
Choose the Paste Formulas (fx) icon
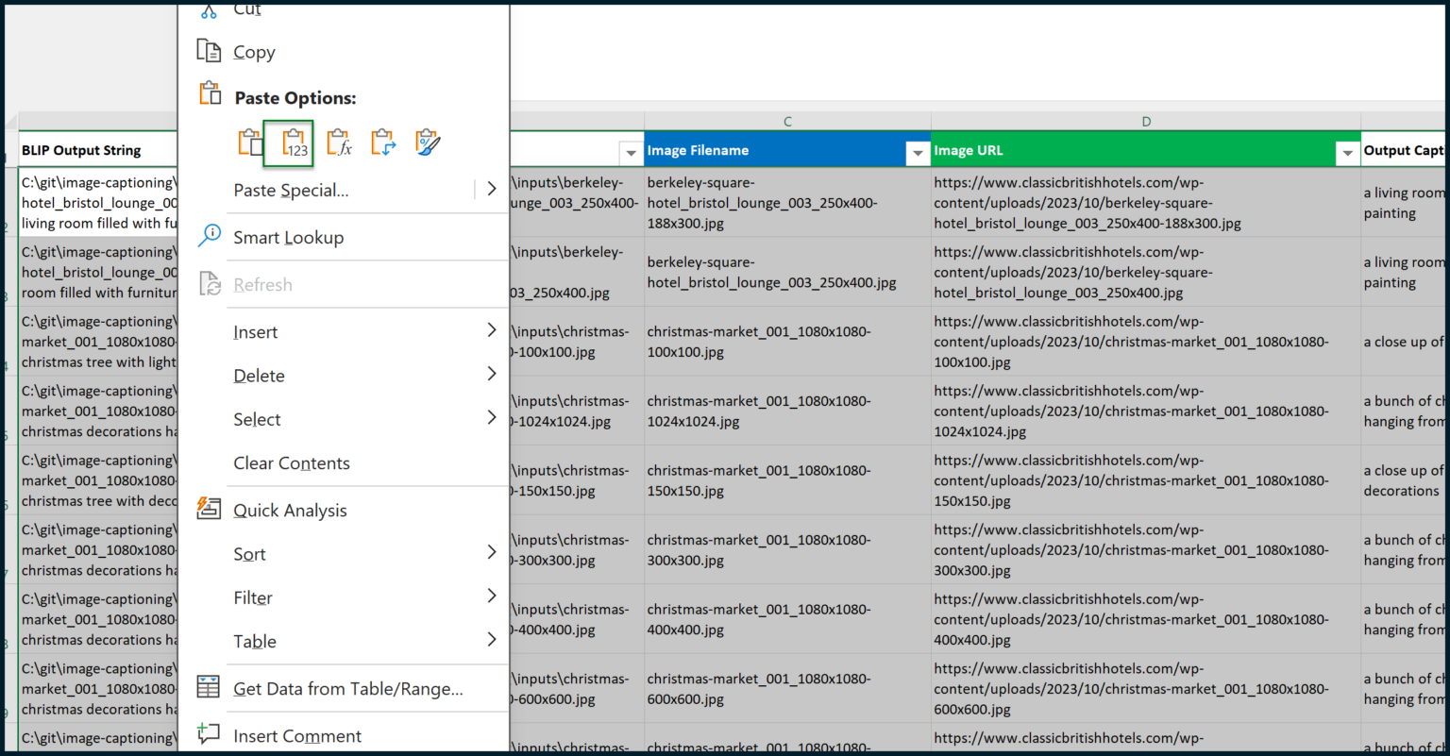coord(339,143)
